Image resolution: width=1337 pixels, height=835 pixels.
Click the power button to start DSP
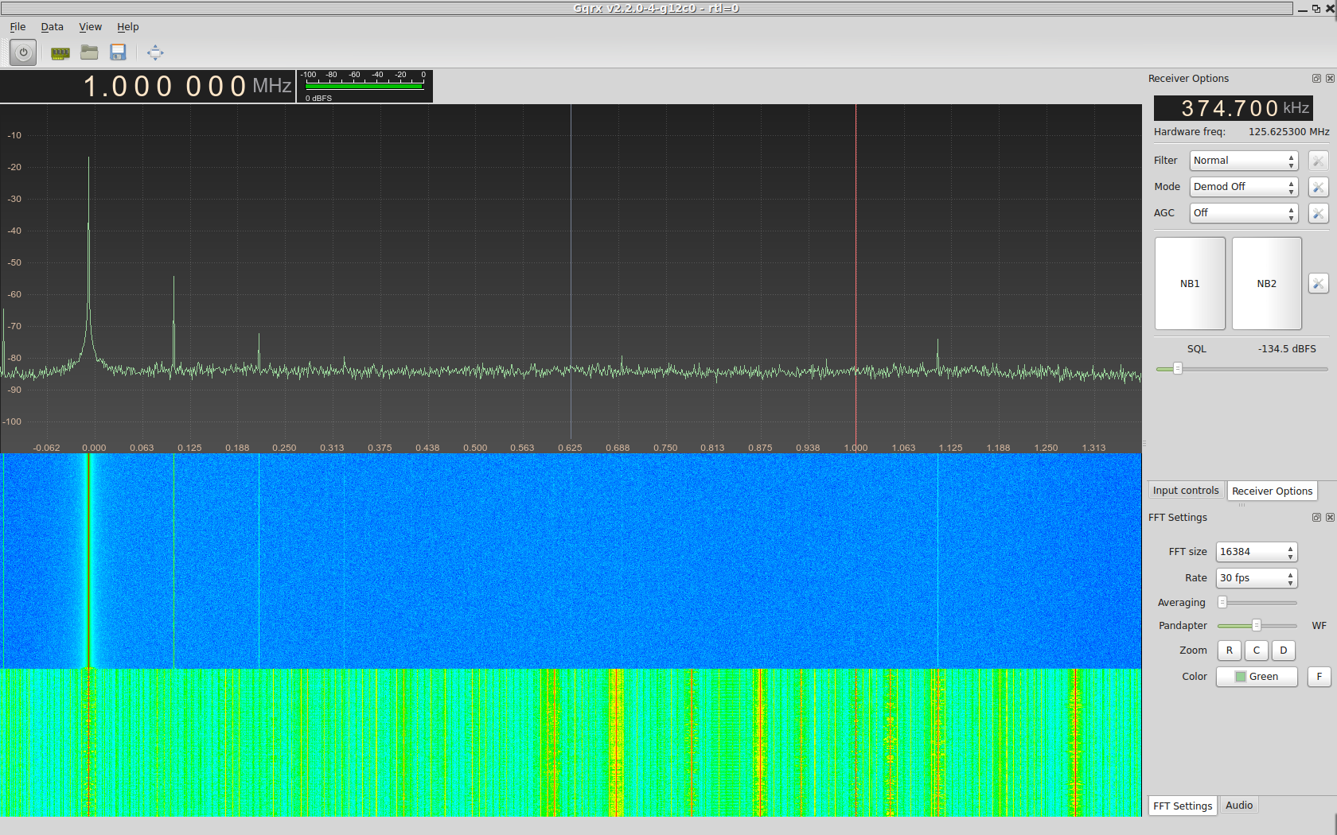(x=23, y=52)
